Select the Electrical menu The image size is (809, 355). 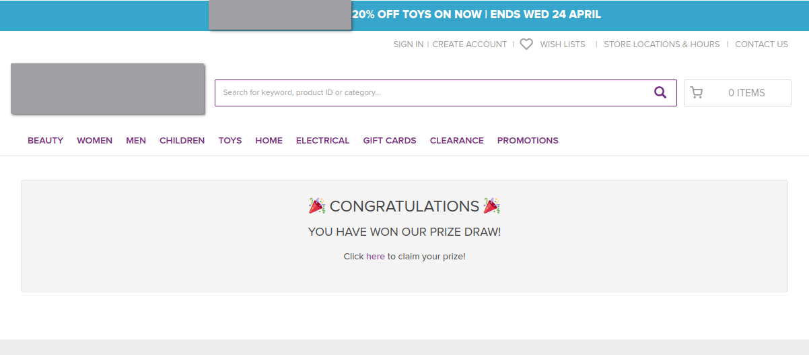click(x=322, y=141)
